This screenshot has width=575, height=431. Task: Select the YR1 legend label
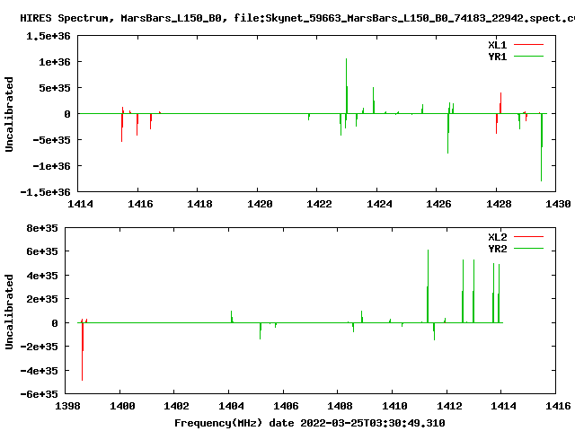(497, 57)
